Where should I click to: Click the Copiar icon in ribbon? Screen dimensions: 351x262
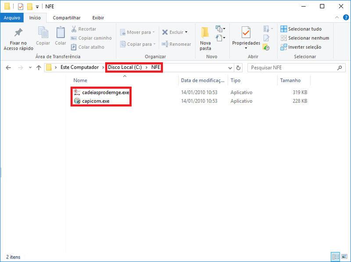pos(43,33)
